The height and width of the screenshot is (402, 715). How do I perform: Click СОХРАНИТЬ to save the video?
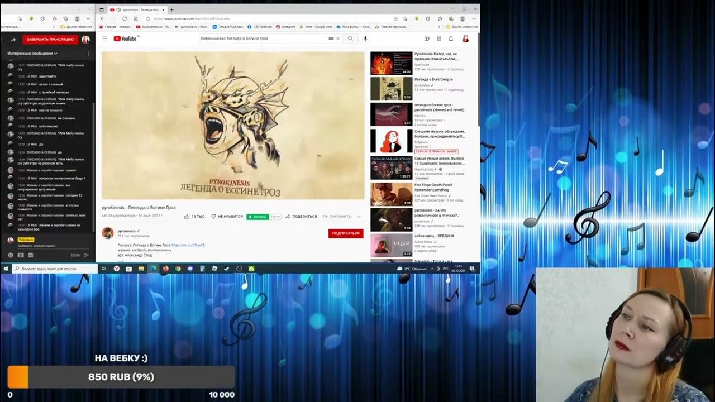click(x=337, y=216)
